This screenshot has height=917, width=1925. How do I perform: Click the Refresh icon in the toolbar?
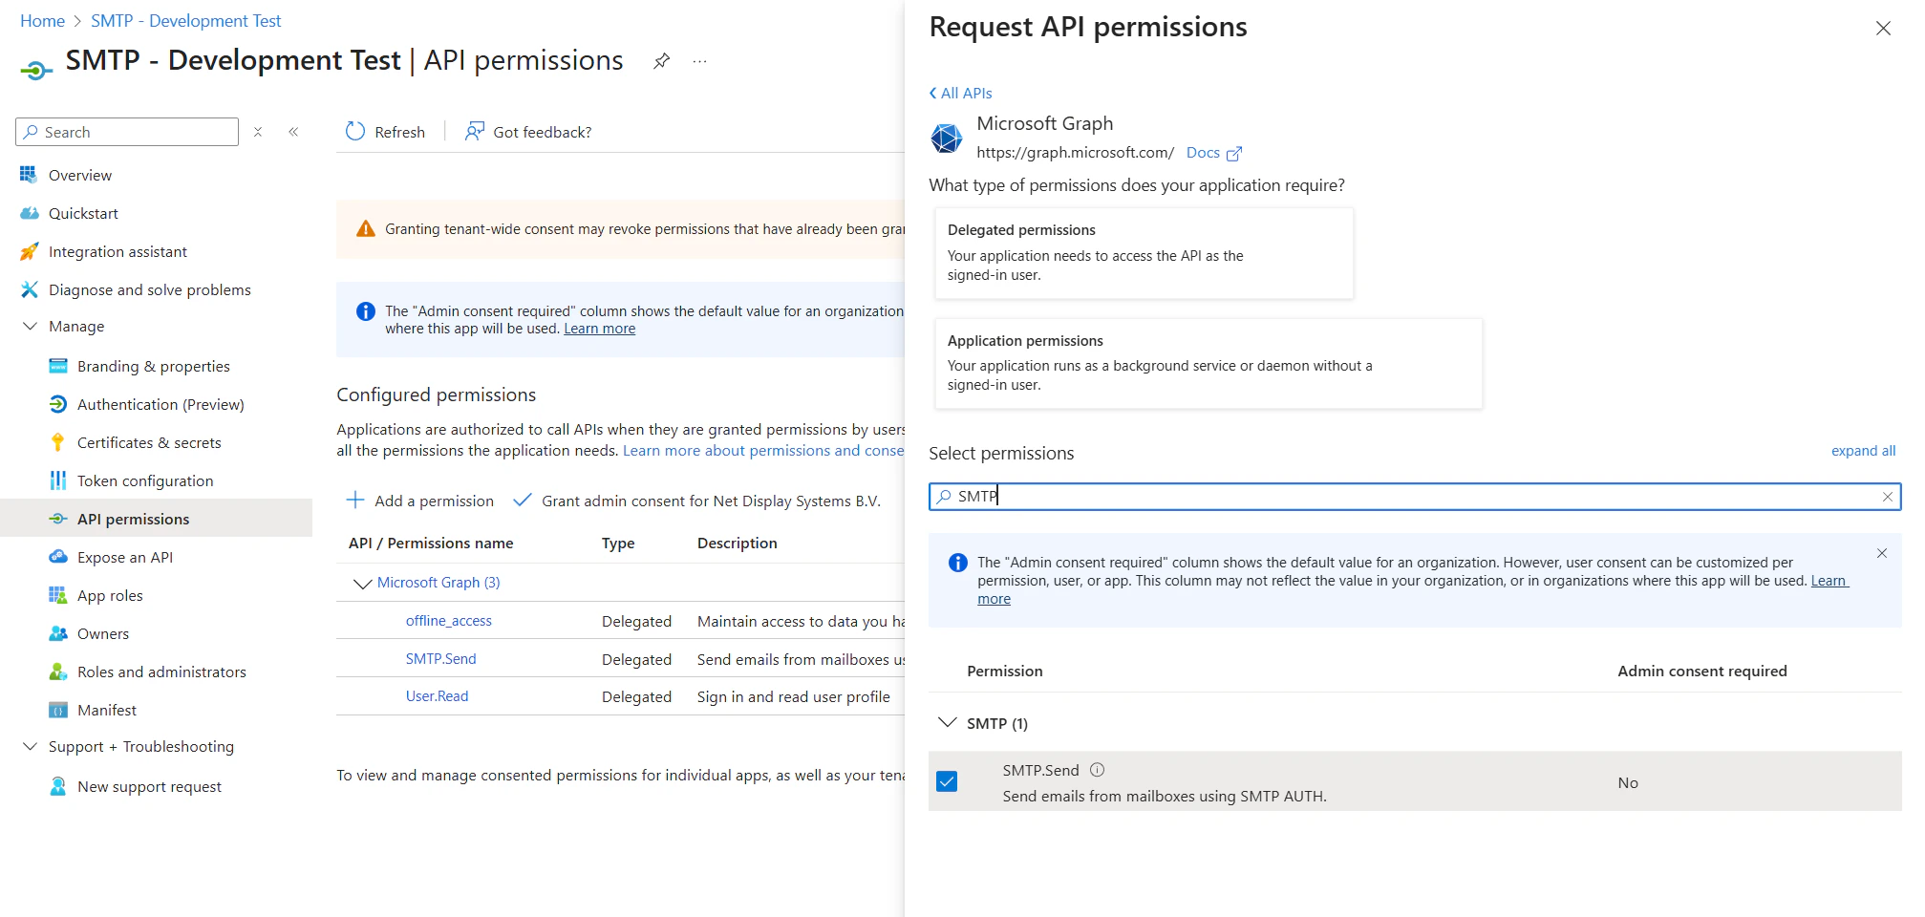click(x=355, y=131)
